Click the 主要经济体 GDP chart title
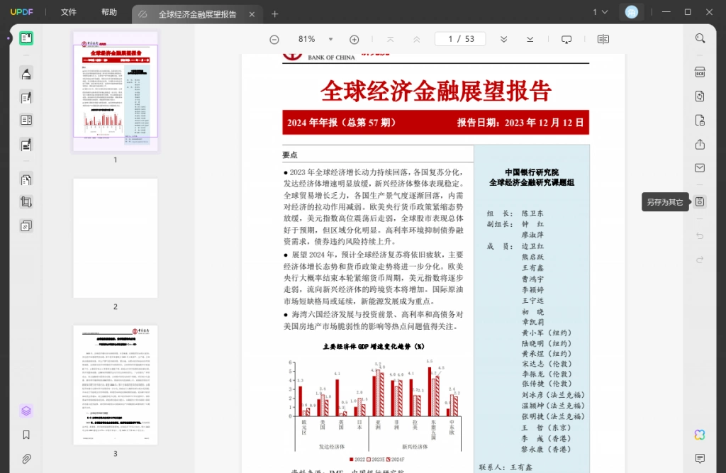The width and height of the screenshot is (726, 473). [x=374, y=347]
